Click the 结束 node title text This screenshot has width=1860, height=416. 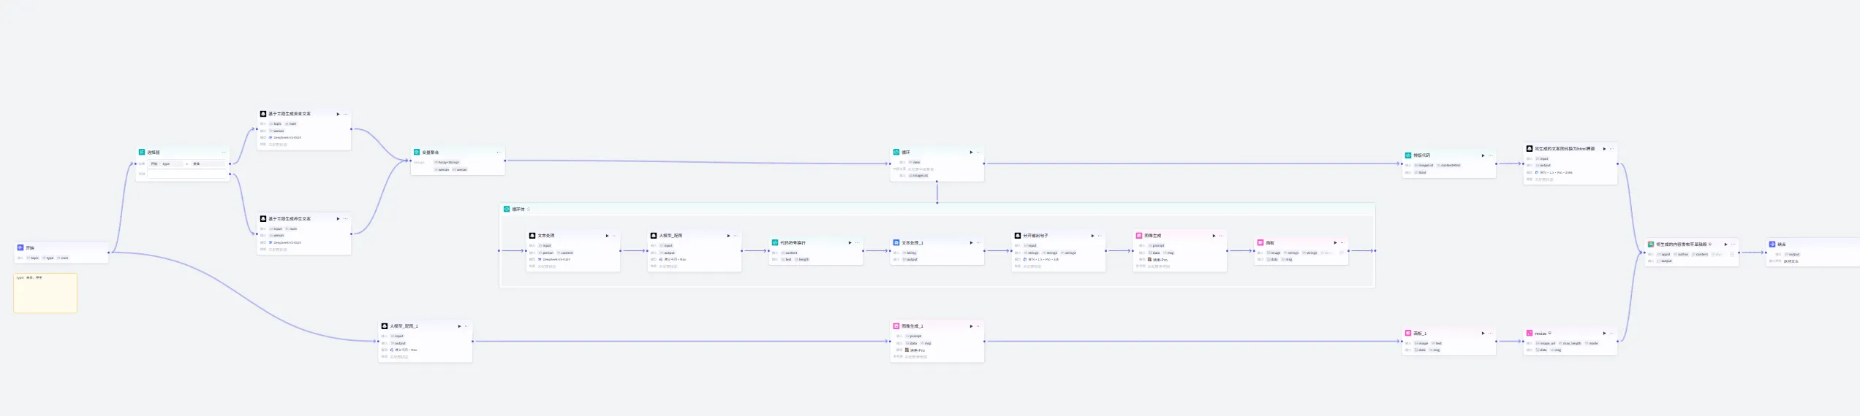(x=1782, y=244)
